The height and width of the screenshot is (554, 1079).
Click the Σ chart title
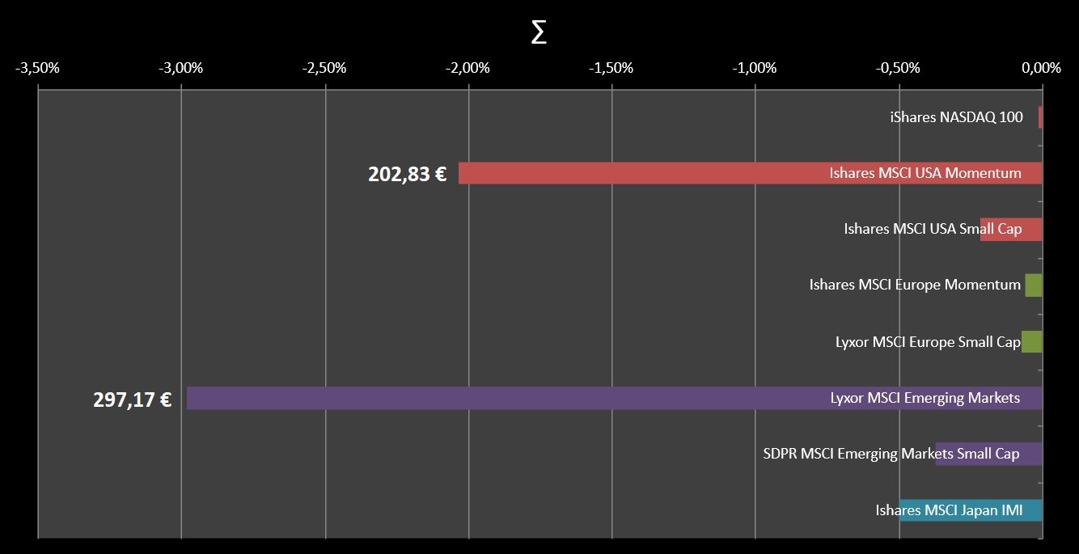point(539,35)
